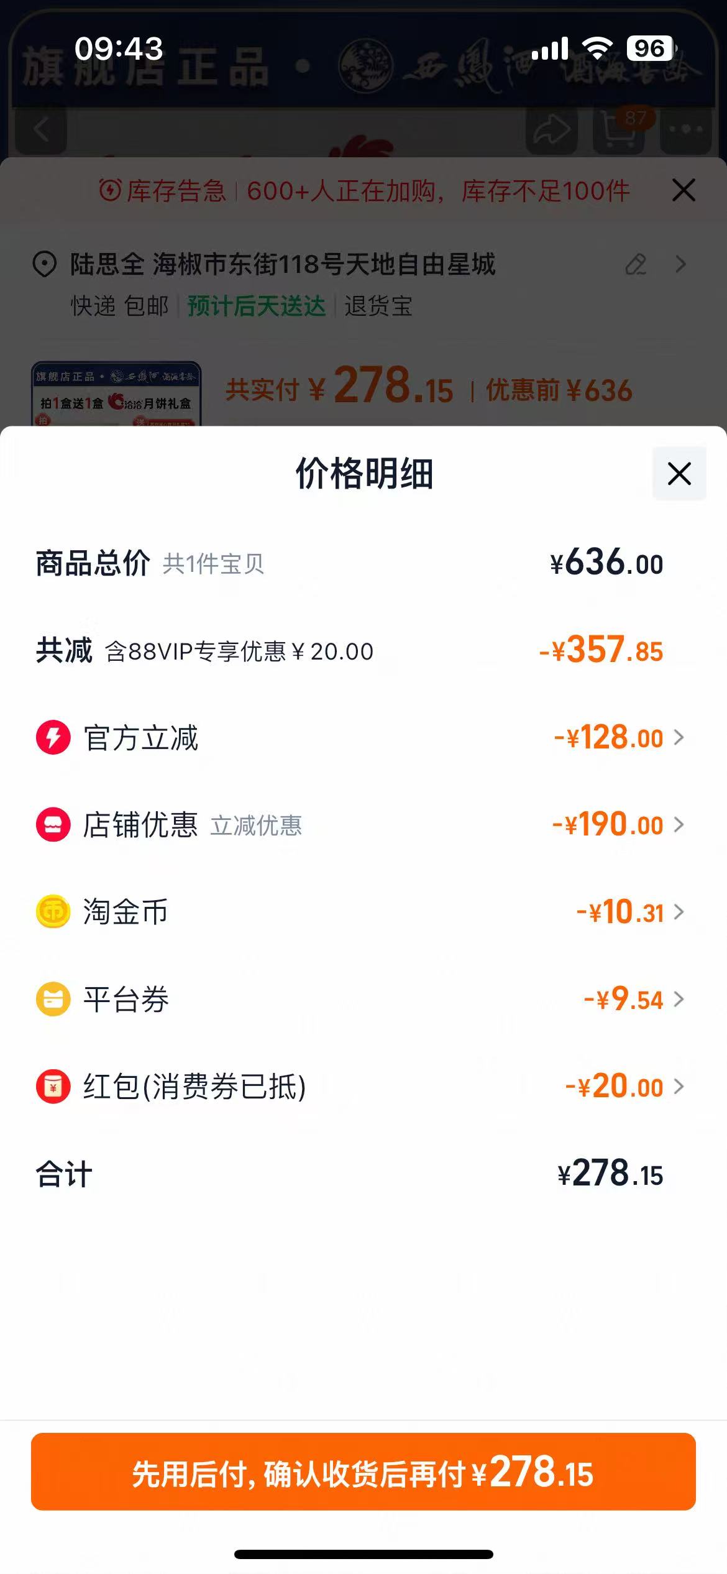
Task: Expand 店铺优惠 -¥190.00 details chevron
Action: pyautogui.click(x=679, y=824)
